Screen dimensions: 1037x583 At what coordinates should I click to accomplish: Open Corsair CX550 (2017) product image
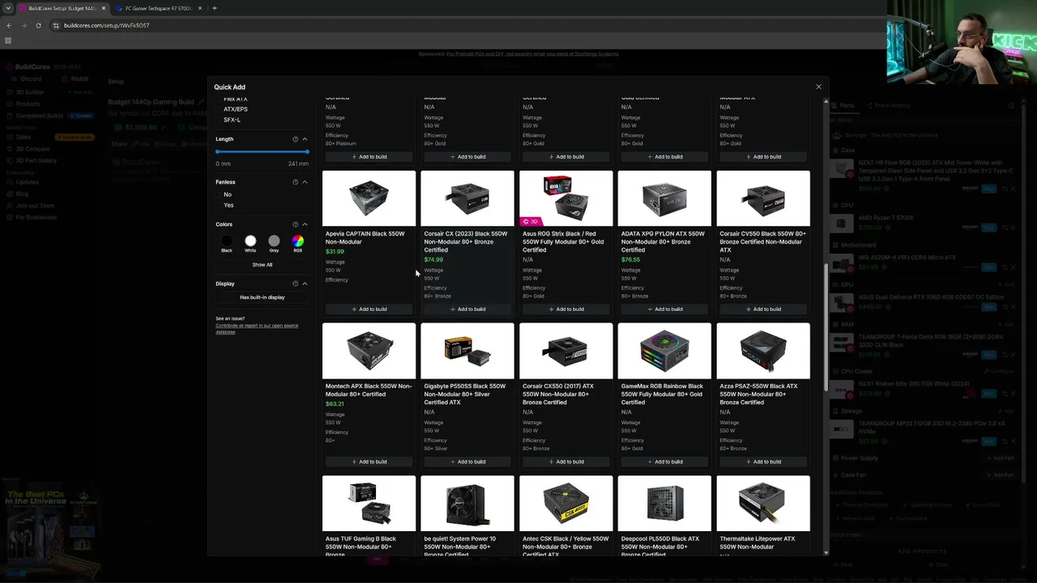[x=566, y=351]
